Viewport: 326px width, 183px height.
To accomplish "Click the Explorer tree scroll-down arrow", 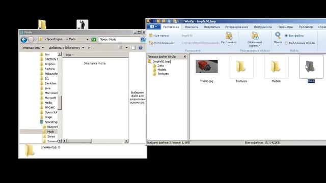I will pyautogui.click(x=60, y=141).
